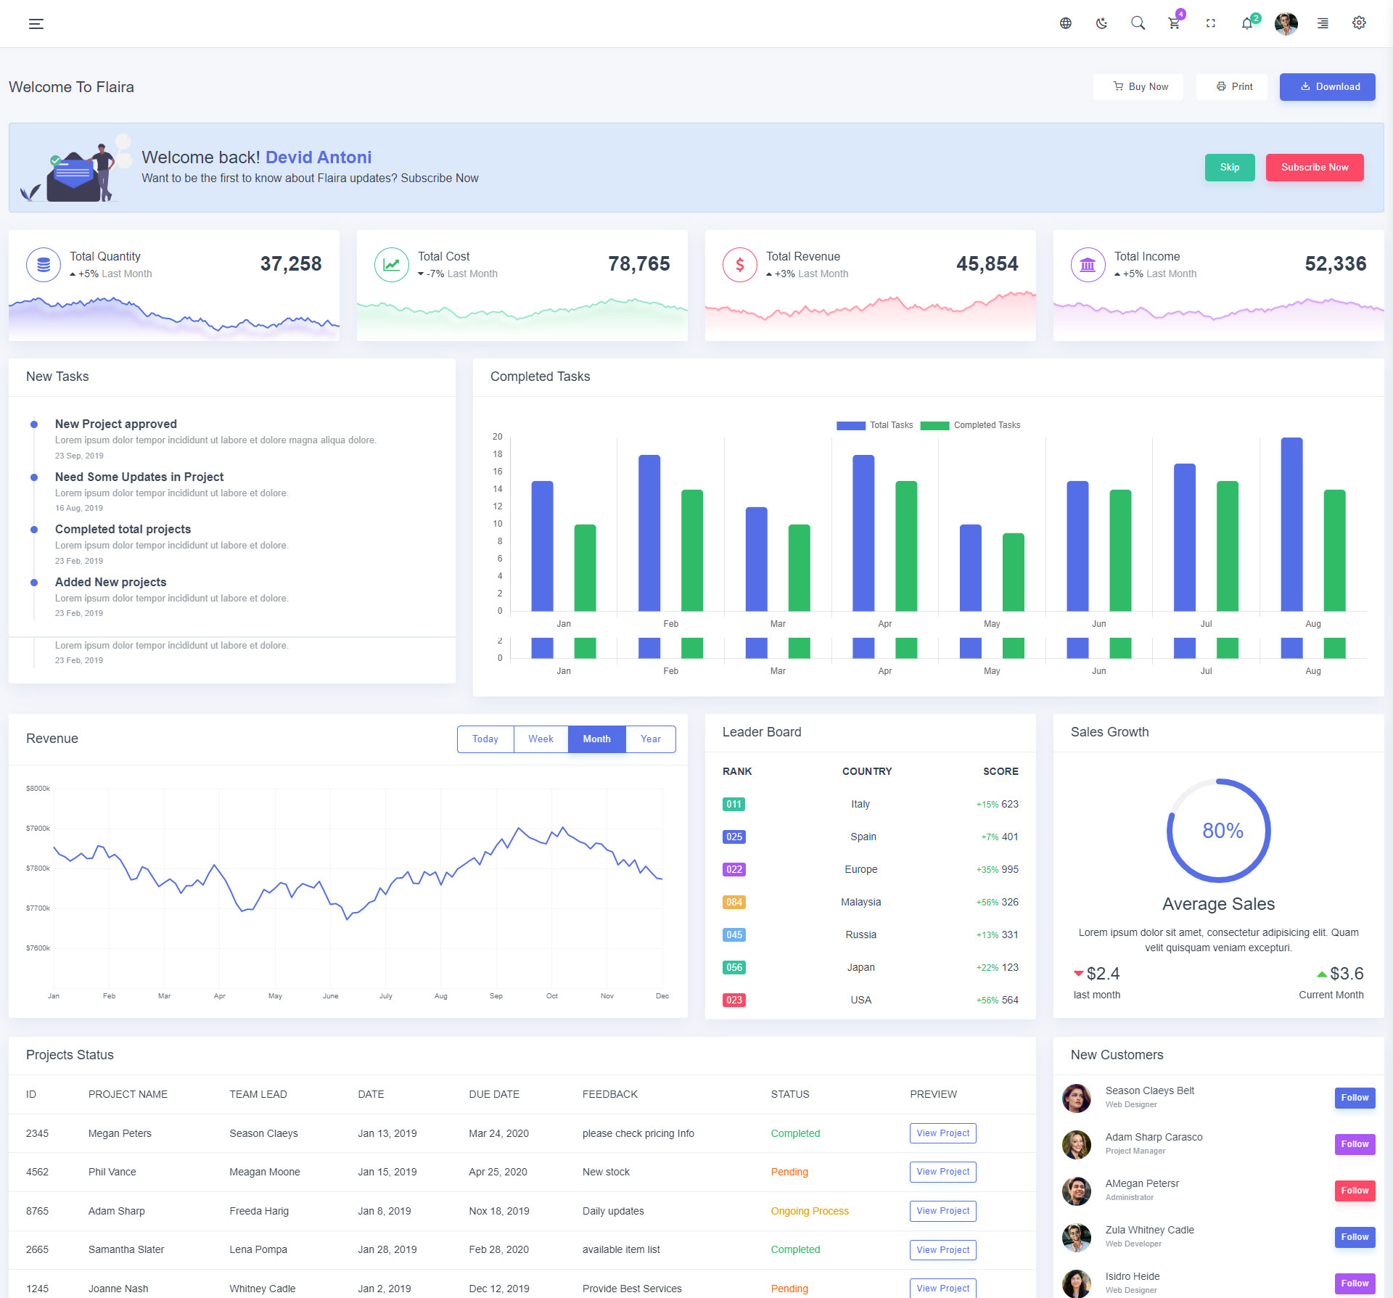The width and height of the screenshot is (1393, 1298).
Task: View Project for Megan Peters row
Action: 942,1133
